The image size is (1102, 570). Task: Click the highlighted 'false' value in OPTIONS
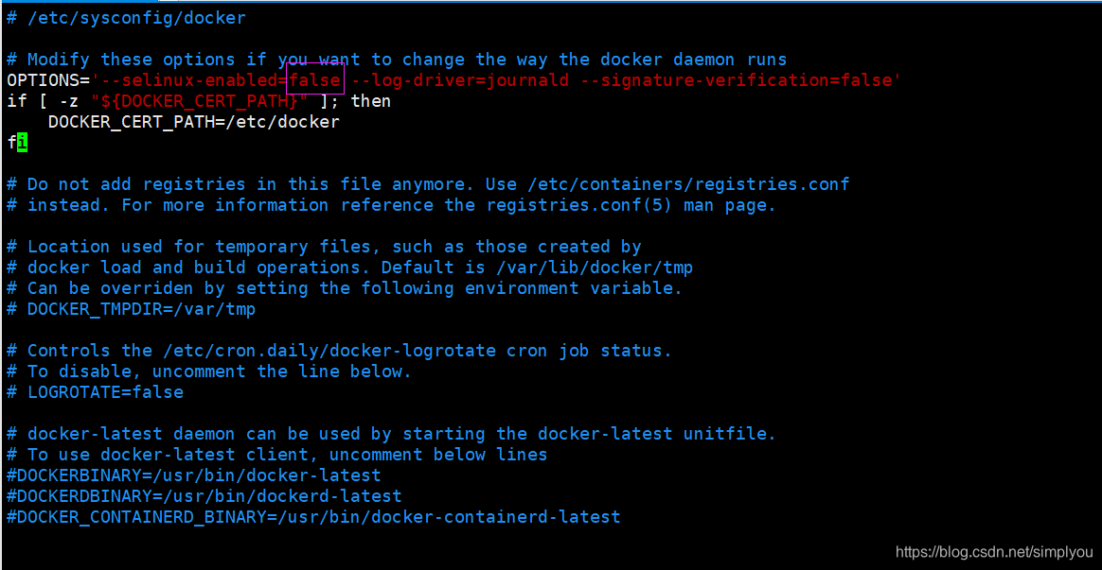point(315,79)
